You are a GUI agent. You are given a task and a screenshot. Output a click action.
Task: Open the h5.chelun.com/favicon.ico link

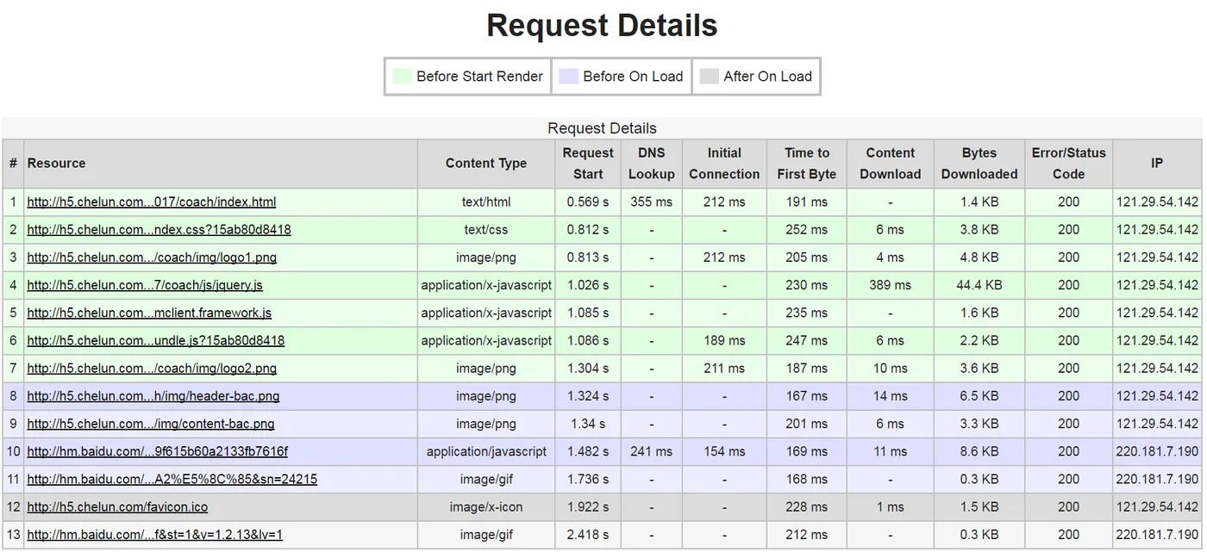pyautogui.click(x=117, y=507)
